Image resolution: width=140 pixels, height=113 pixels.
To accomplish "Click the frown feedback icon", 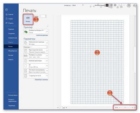I will tap(115, 5).
